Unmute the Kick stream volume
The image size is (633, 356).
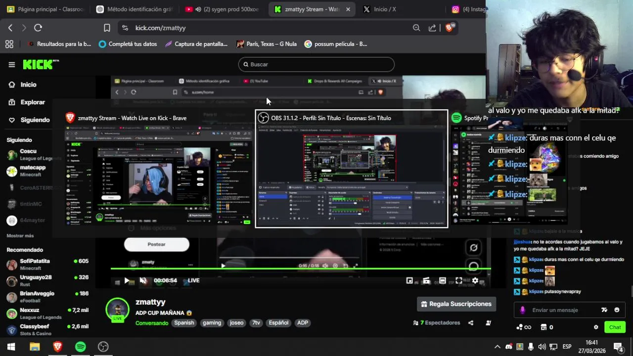143,280
